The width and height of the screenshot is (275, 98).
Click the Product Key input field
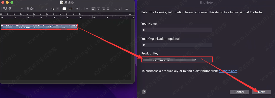(x=177, y=60)
